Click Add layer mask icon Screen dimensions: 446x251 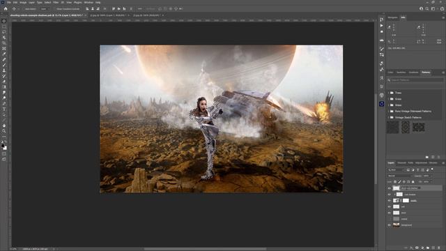(417, 248)
